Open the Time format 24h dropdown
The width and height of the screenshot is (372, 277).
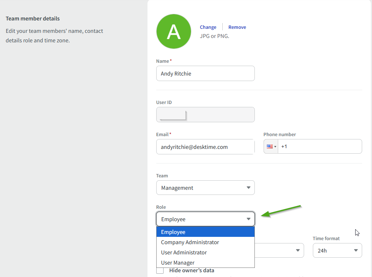(x=337, y=250)
